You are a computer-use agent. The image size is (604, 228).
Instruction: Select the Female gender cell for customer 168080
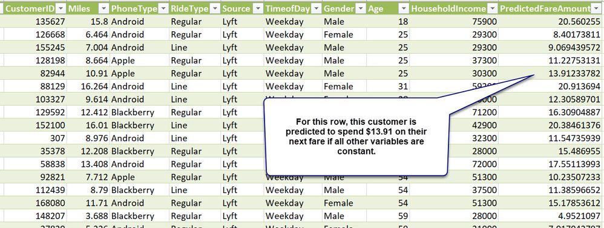(x=344, y=203)
